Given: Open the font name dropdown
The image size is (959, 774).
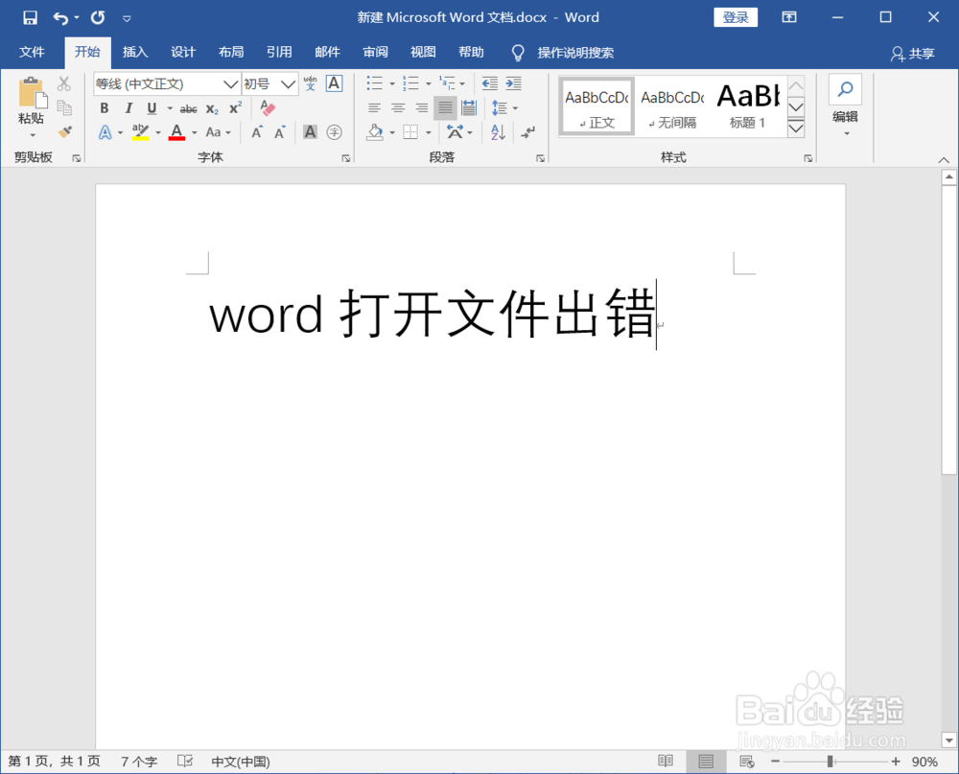Looking at the screenshot, I should click(230, 83).
